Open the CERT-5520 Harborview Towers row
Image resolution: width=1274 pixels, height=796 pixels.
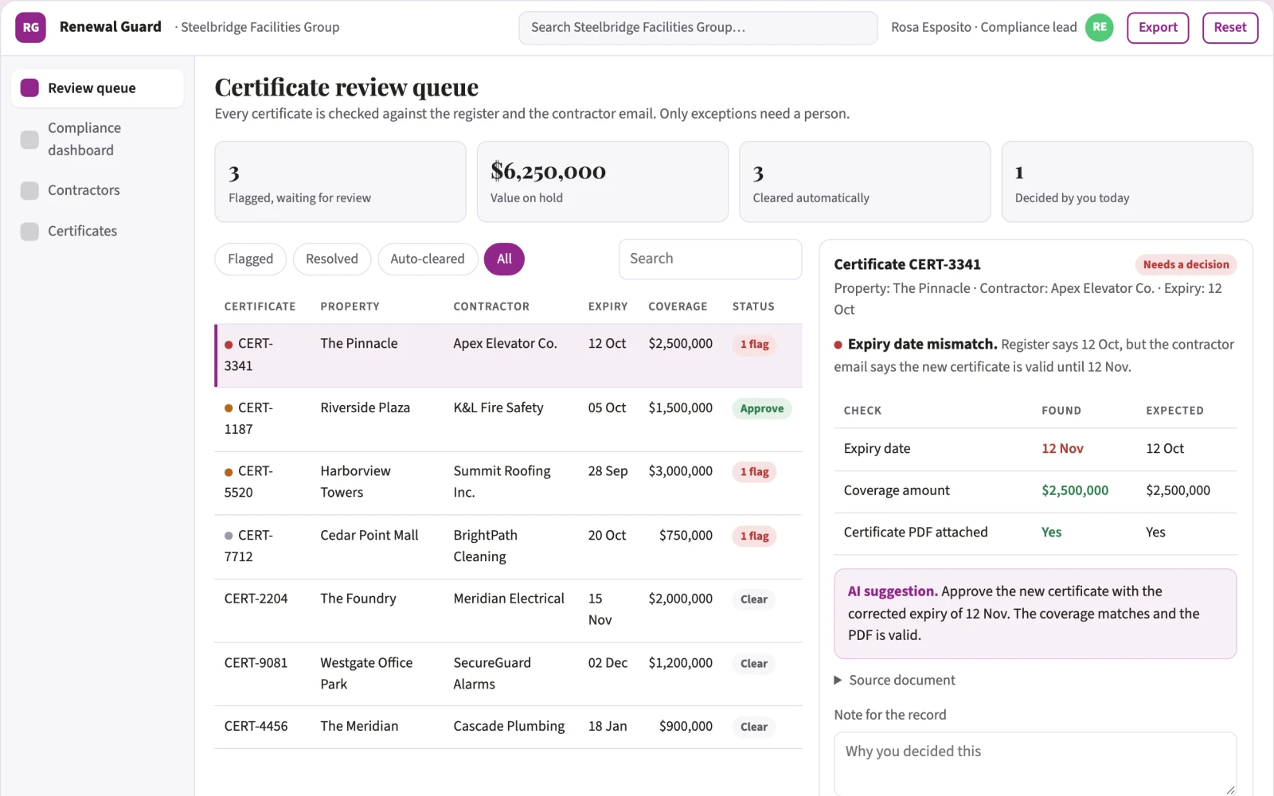(508, 482)
